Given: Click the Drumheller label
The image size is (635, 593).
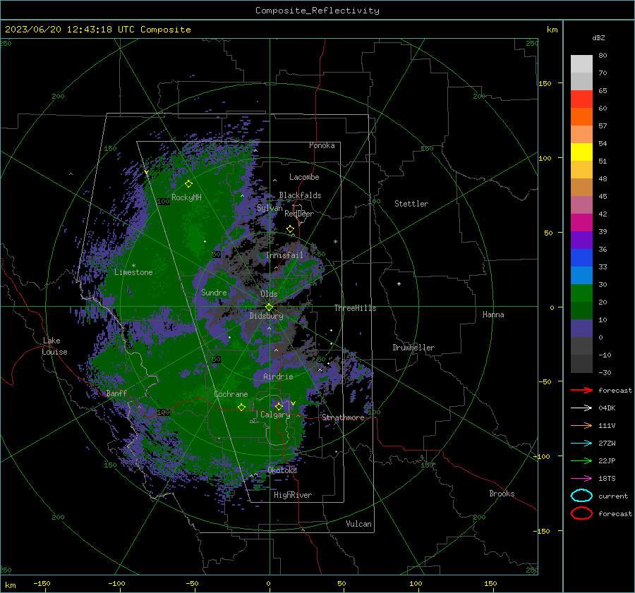Looking at the screenshot, I should (413, 348).
